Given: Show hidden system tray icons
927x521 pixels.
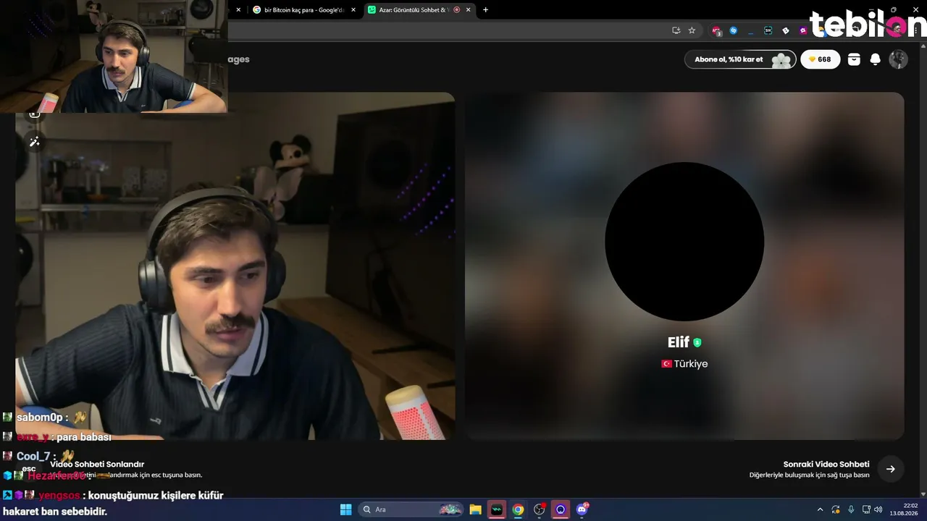Looking at the screenshot, I should pyautogui.click(x=820, y=509).
